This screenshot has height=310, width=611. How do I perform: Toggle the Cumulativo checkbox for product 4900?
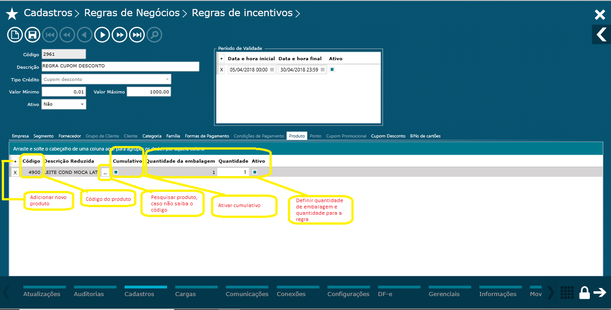[x=116, y=172]
